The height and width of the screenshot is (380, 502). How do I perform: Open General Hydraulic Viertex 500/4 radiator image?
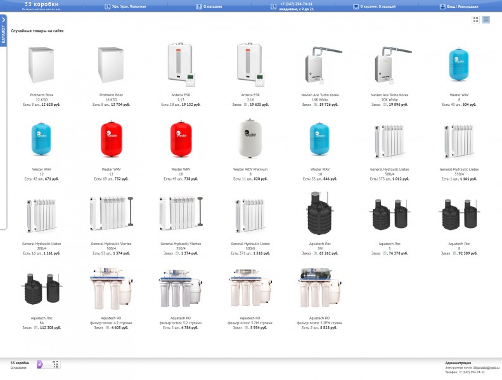(x=112, y=213)
